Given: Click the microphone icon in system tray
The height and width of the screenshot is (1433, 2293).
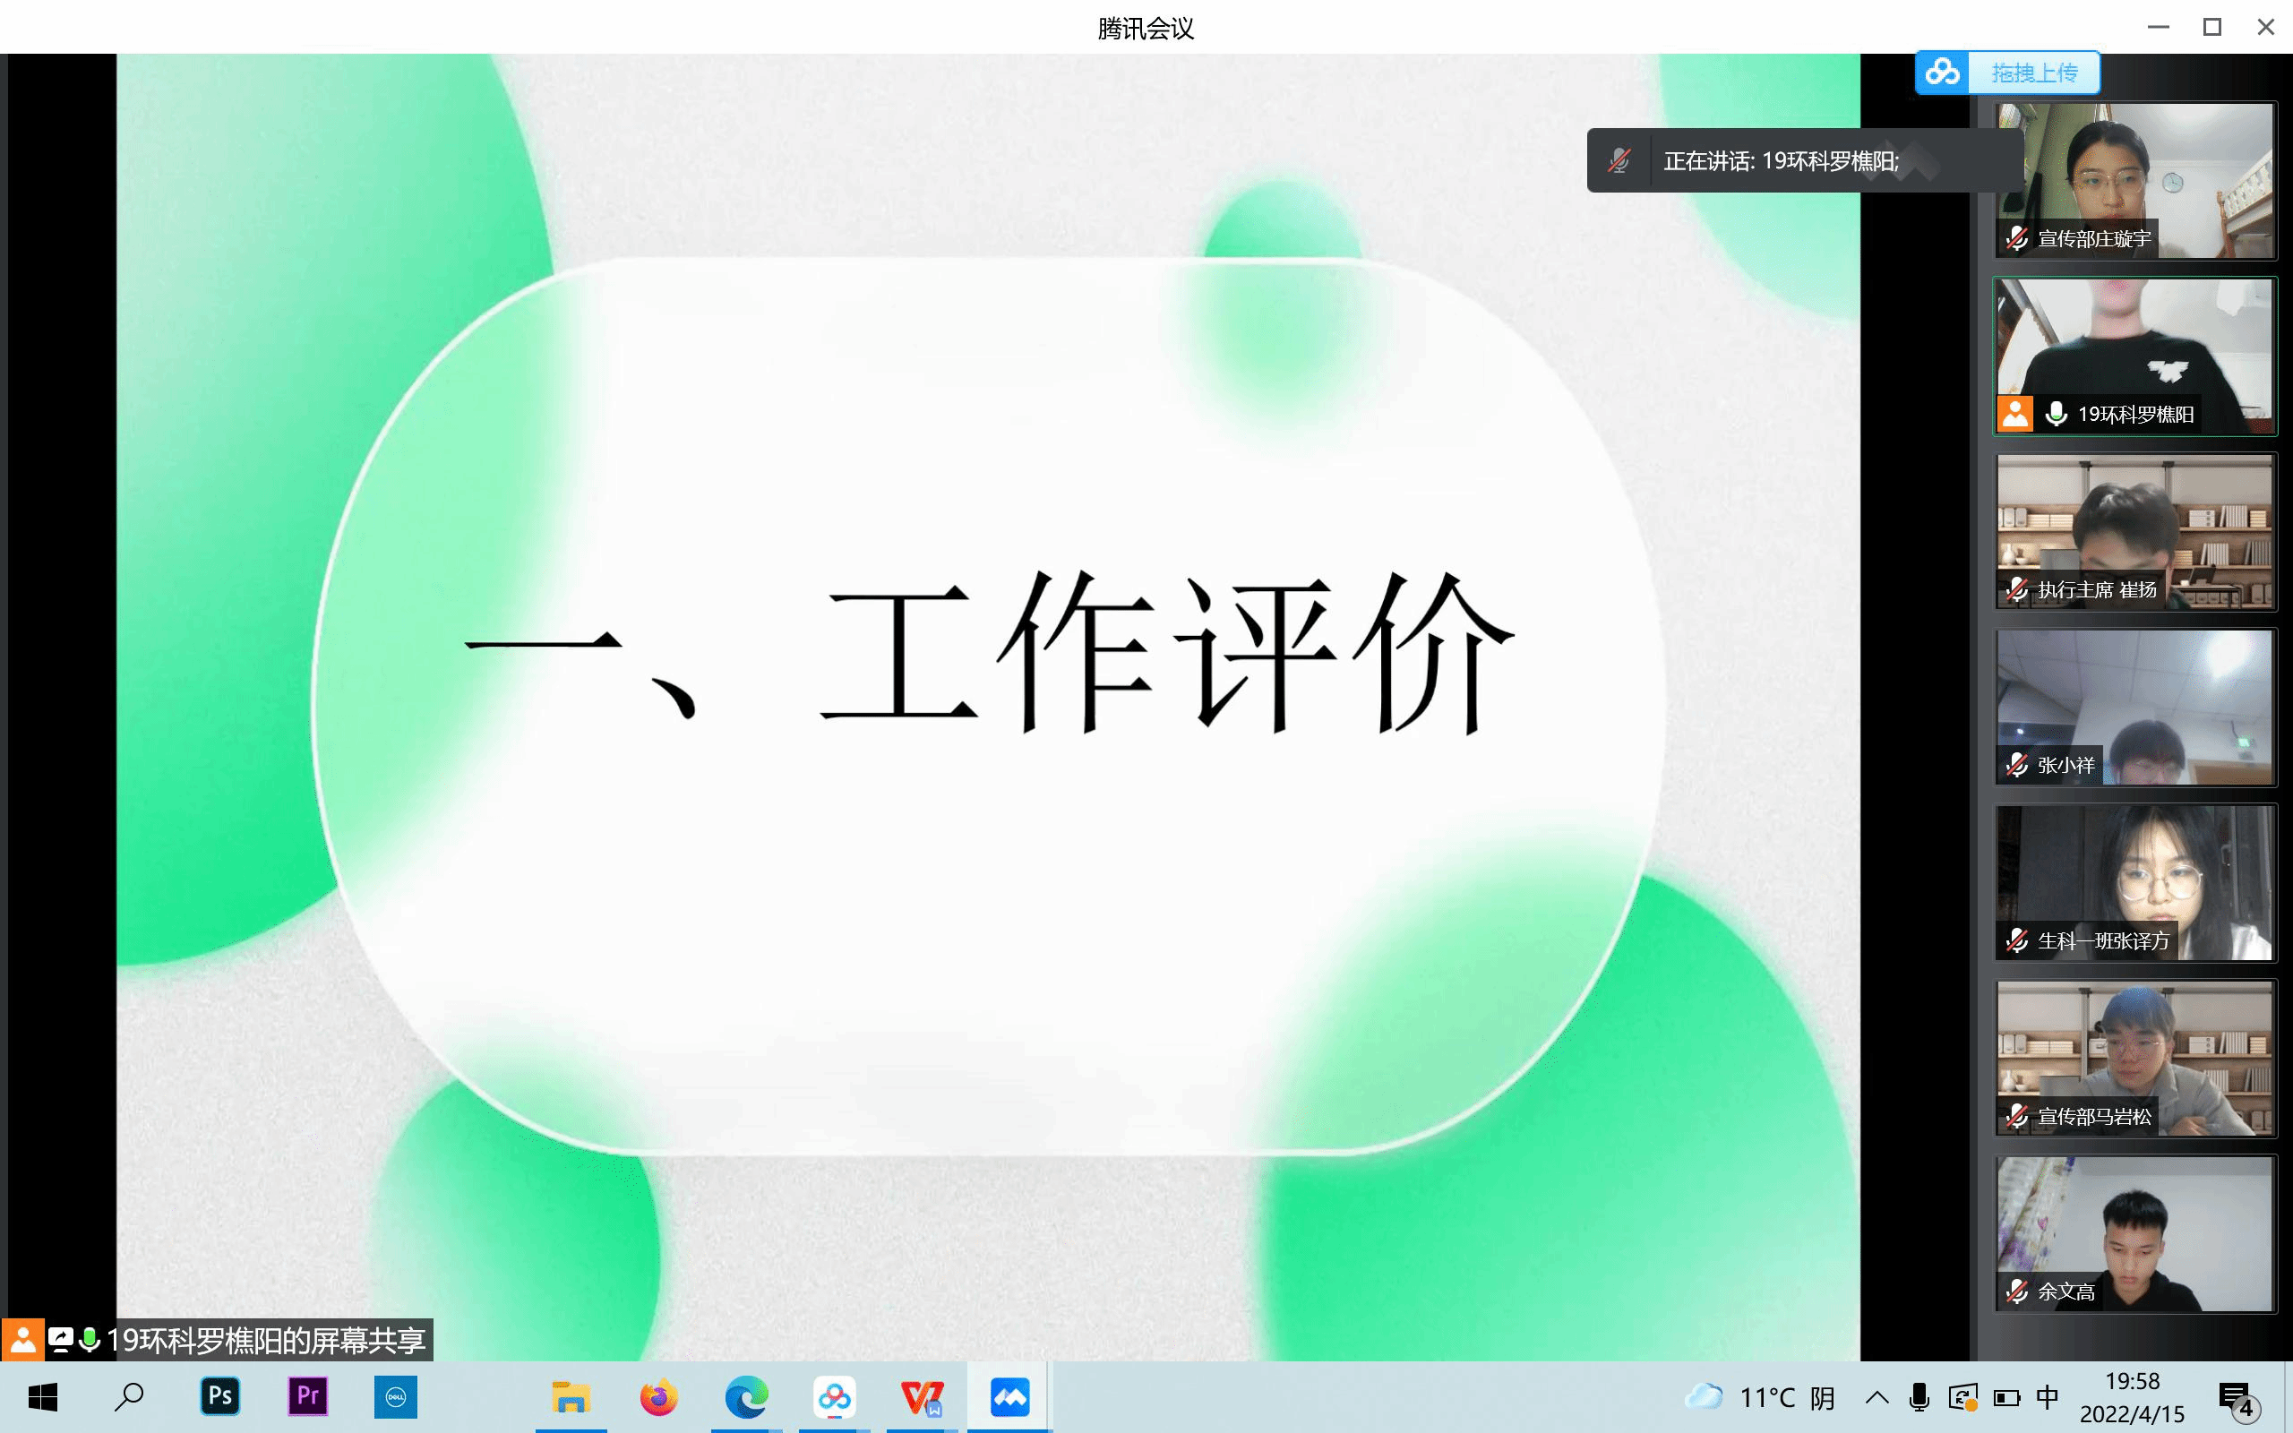Looking at the screenshot, I should pyautogui.click(x=1919, y=1397).
